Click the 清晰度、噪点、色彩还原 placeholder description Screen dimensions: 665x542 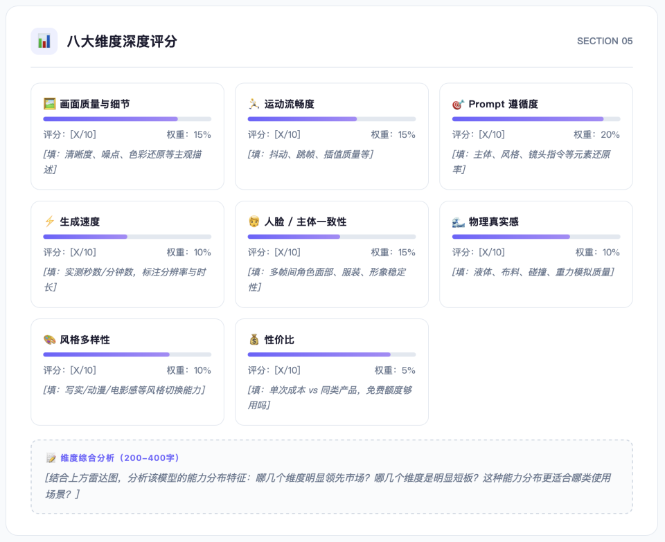123,162
